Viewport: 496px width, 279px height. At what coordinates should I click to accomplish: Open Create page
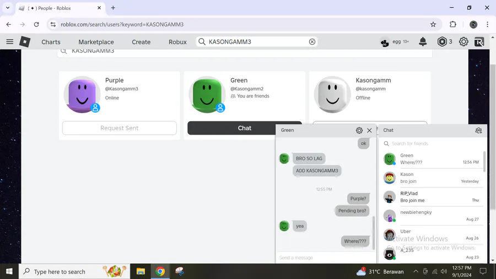(141, 42)
